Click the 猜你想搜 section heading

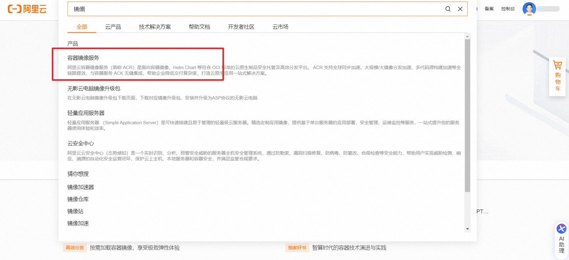78,174
